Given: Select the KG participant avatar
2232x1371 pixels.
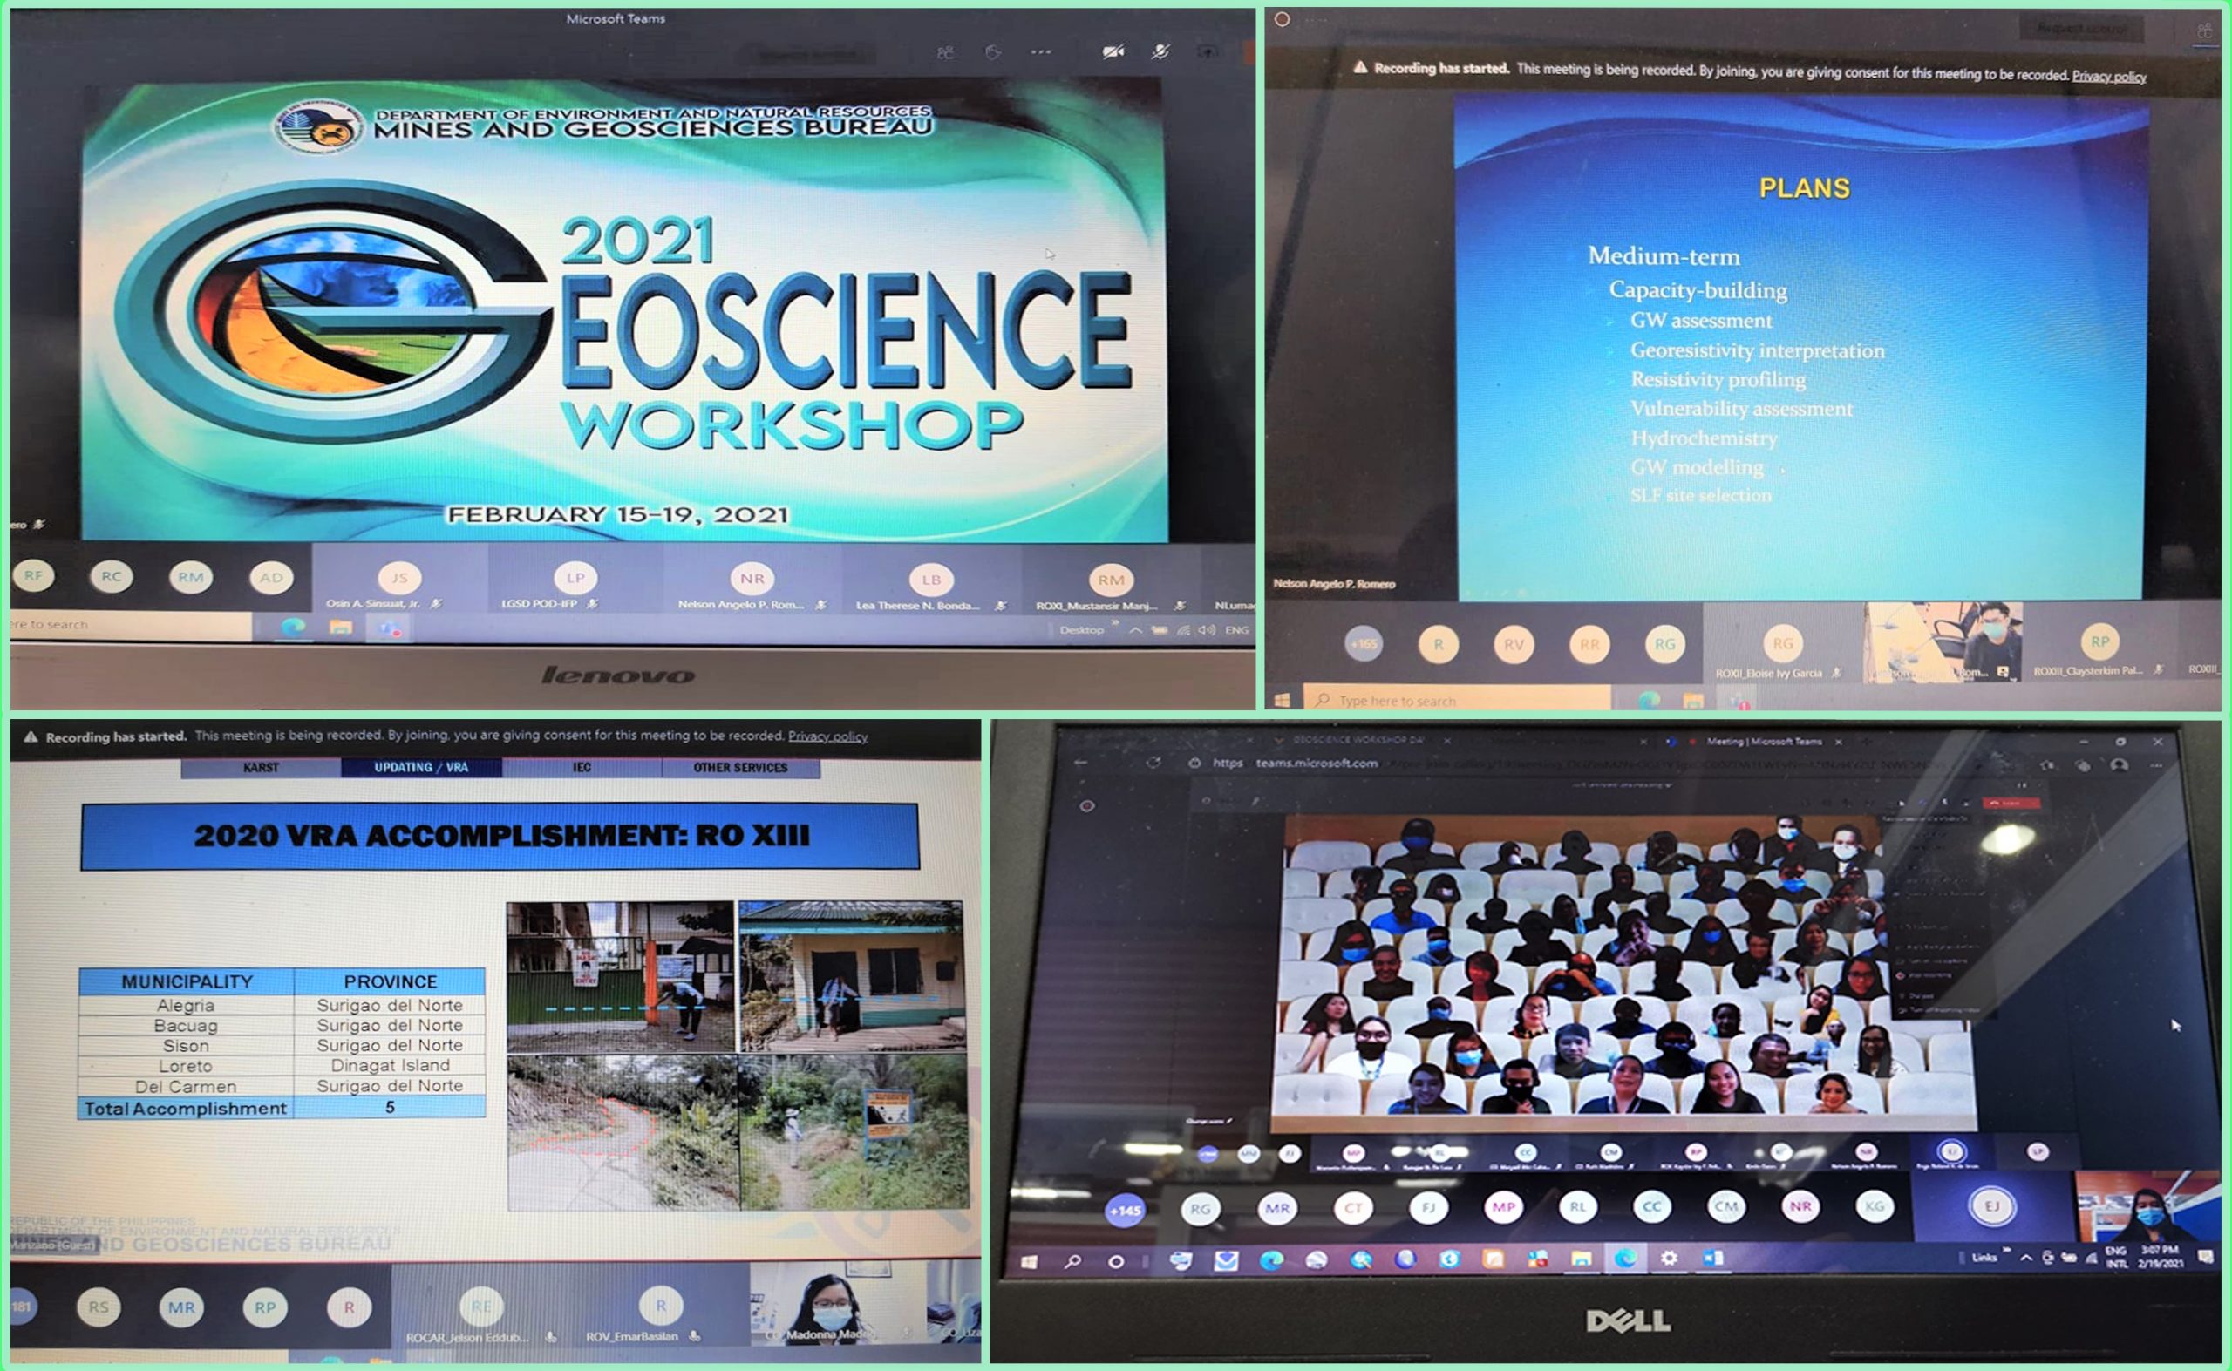Looking at the screenshot, I should 1875,1205.
